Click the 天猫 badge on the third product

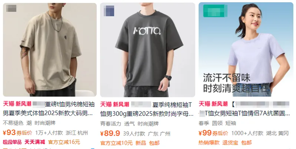(x=204, y=104)
